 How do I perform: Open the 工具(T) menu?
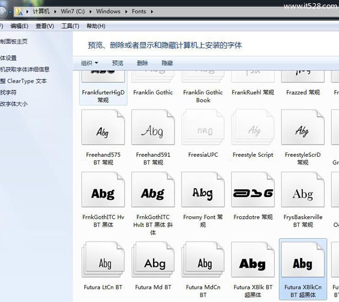pos(70,26)
